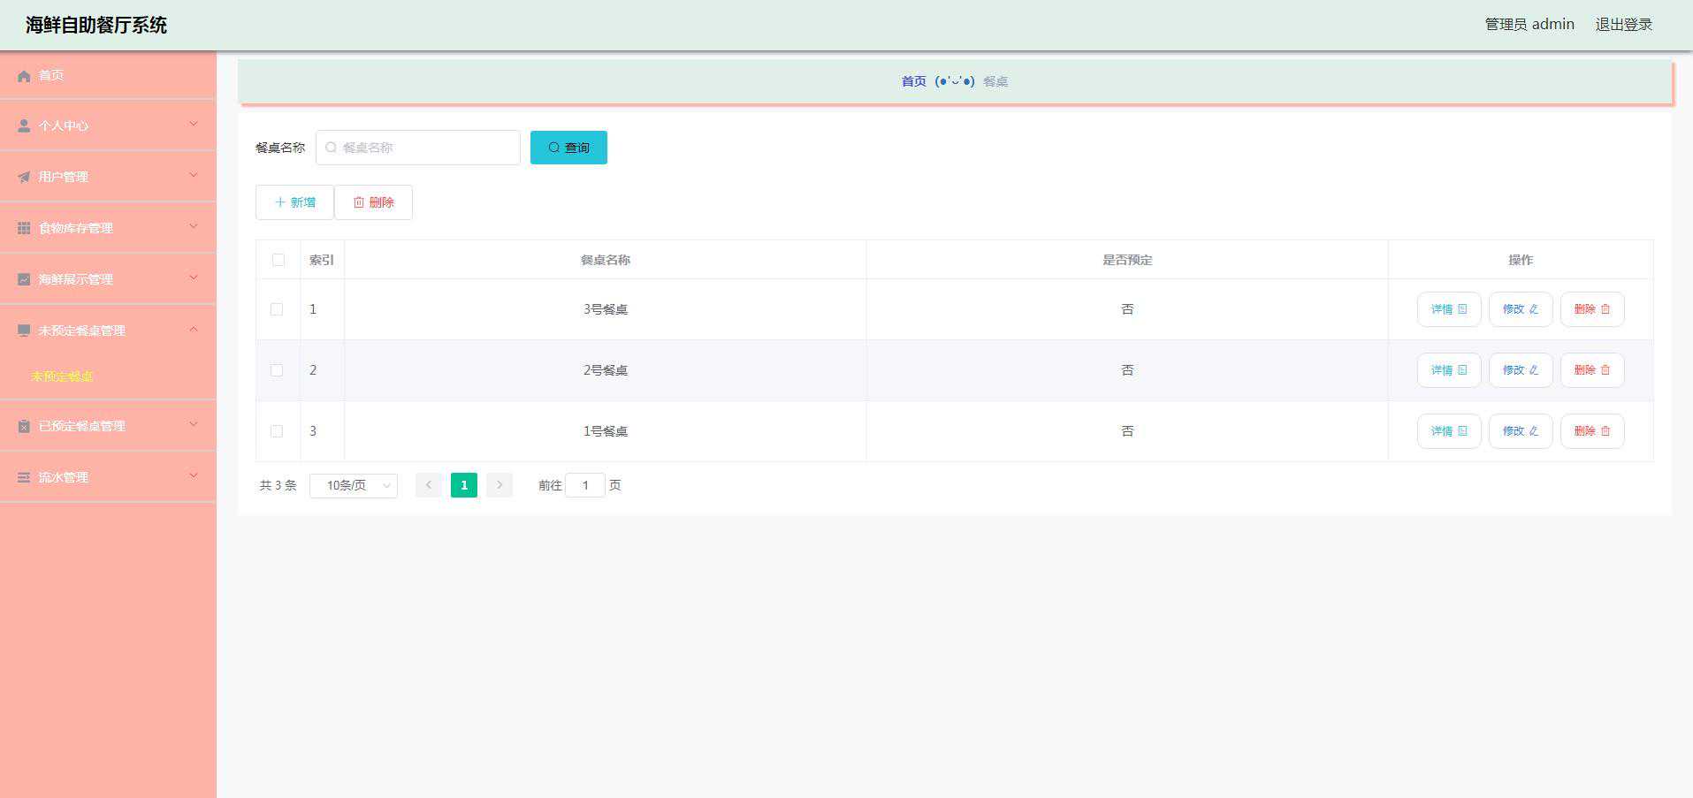Expand the 已预定餐桌管理 menu chevron
The width and height of the screenshot is (1693, 798).
[x=194, y=425]
